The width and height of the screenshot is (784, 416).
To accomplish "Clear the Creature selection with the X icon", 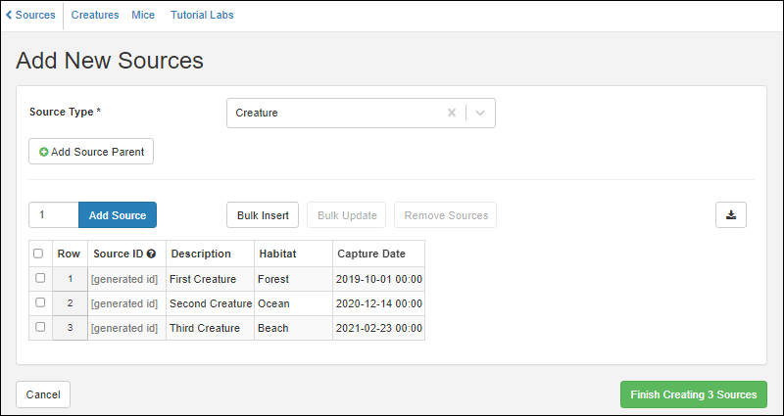I will coord(452,113).
